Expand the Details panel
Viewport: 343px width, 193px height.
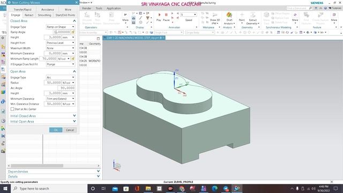(98, 176)
